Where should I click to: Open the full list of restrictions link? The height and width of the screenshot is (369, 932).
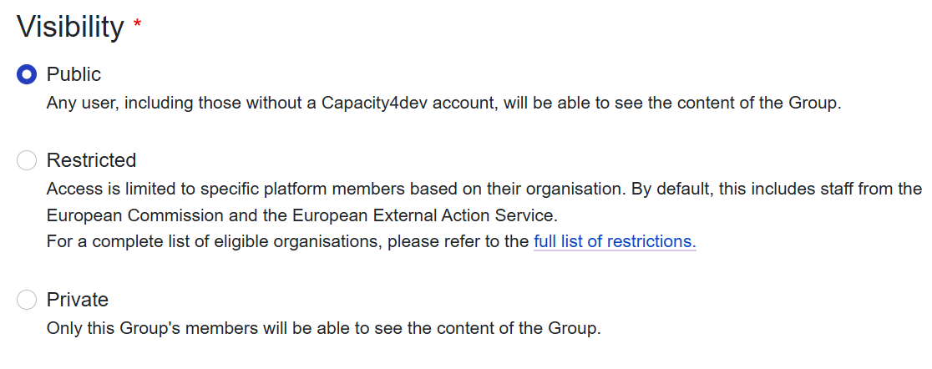615,242
